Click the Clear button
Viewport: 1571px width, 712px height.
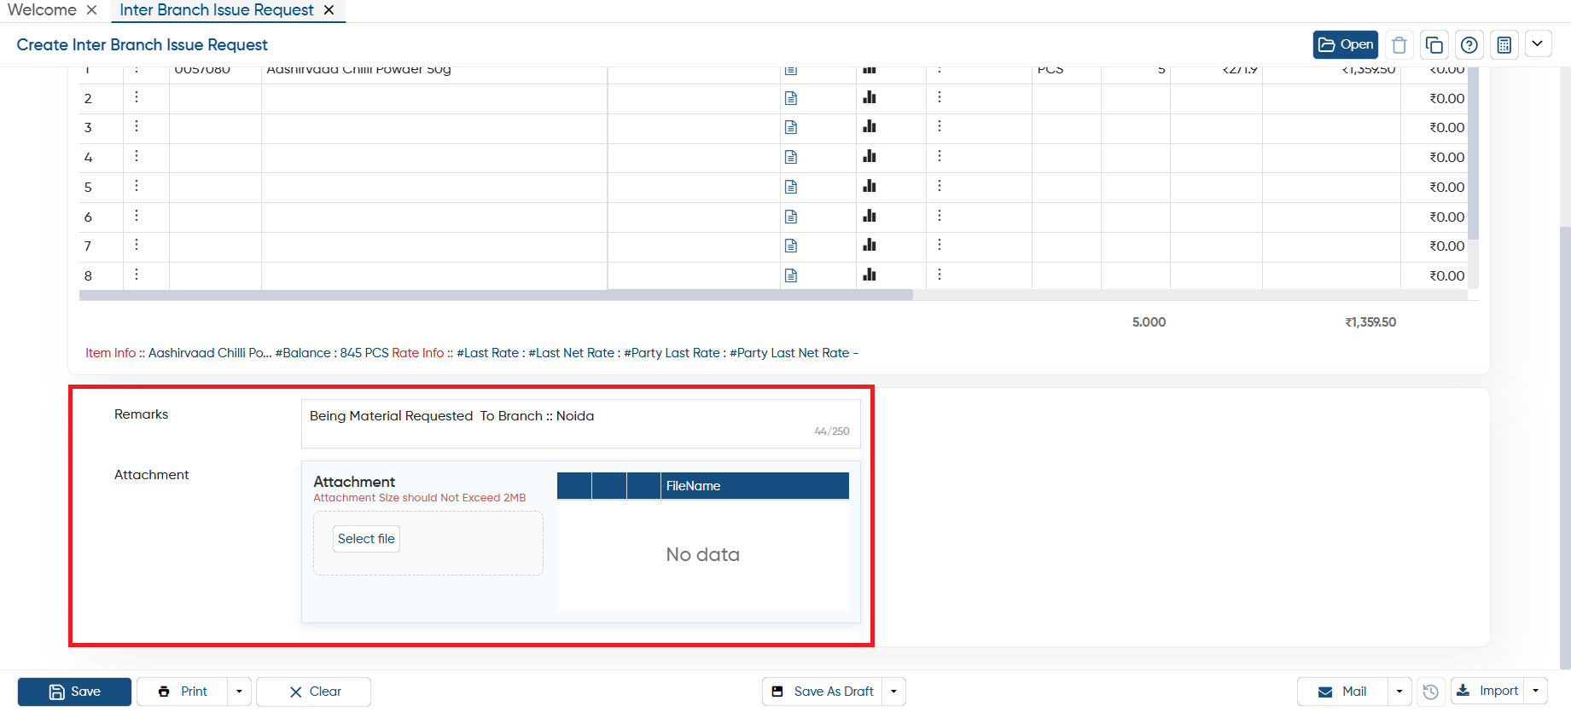point(313,692)
